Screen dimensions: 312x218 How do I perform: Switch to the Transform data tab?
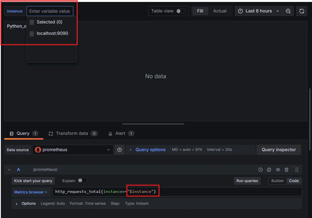(73, 133)
